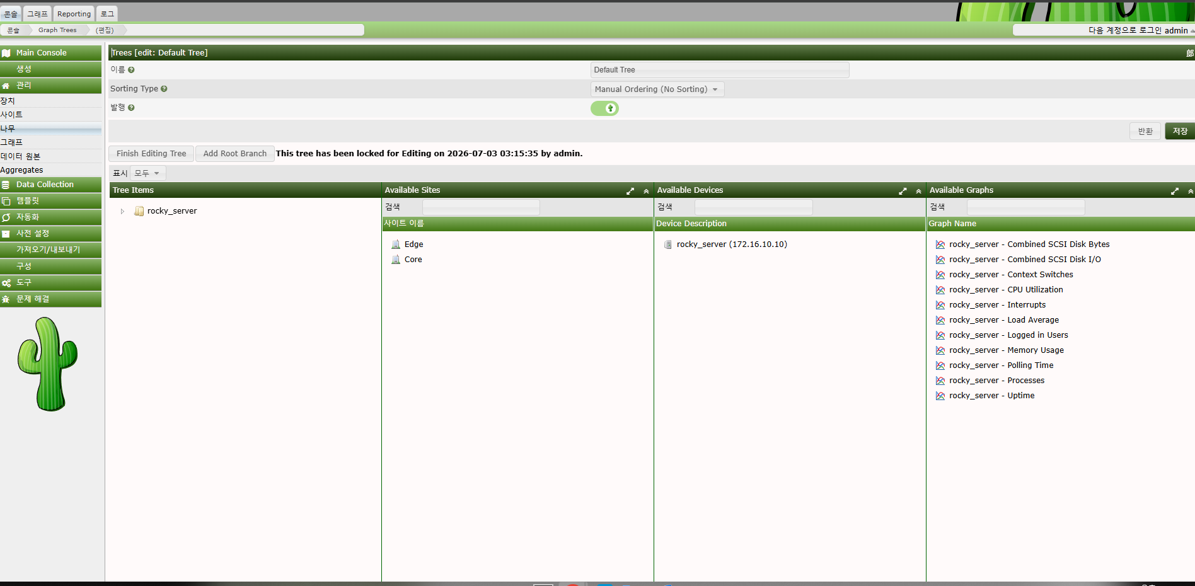Click the graph icon beside Memory Usage
1195x586 pixels.
pyautogui.click(x=940, y=350)
